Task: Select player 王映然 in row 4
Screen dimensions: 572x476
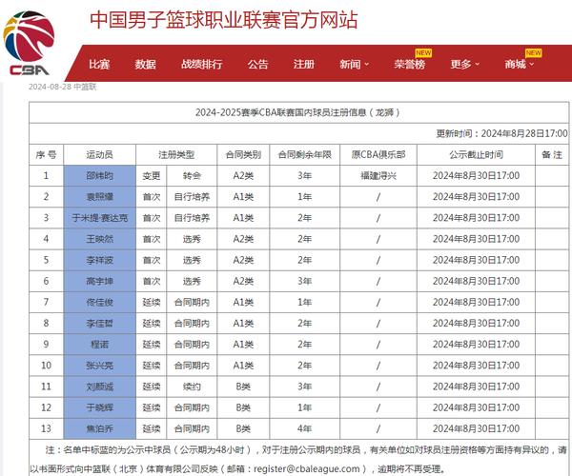Action: (99, 239)
